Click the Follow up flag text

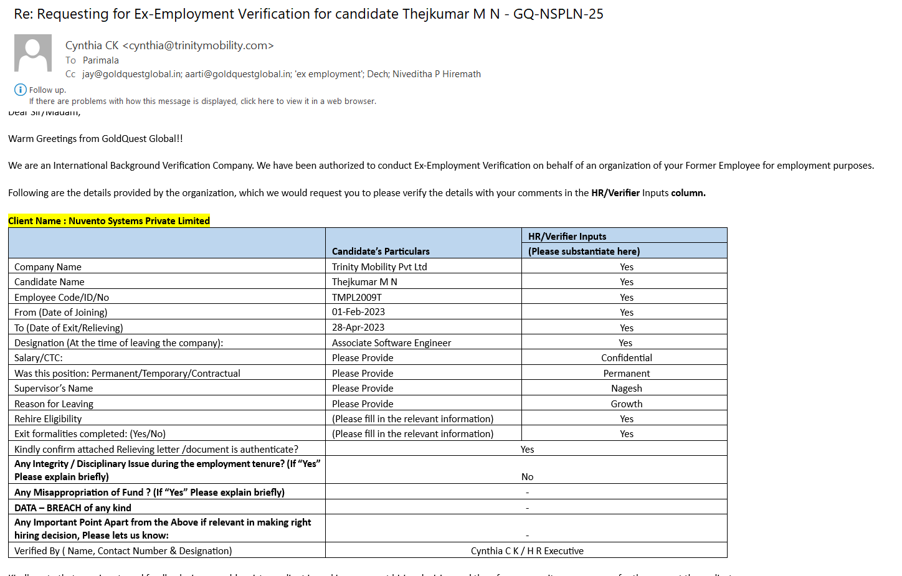pyautogui.click(x=47, y=90)
